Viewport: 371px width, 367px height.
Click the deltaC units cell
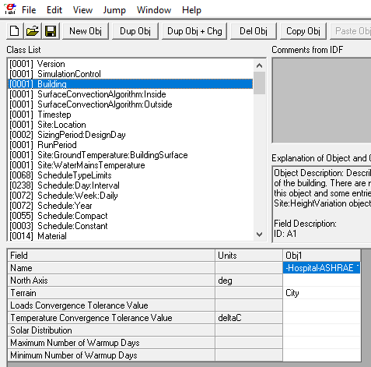(x=249, y=318)
